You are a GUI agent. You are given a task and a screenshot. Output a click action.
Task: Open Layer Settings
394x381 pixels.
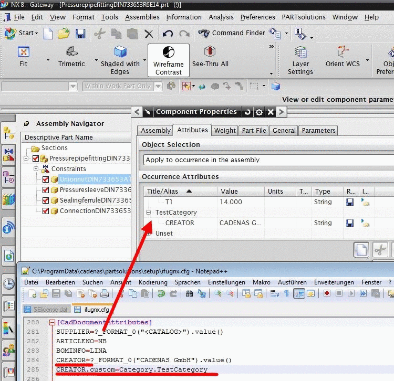click(x=300, y=60)
